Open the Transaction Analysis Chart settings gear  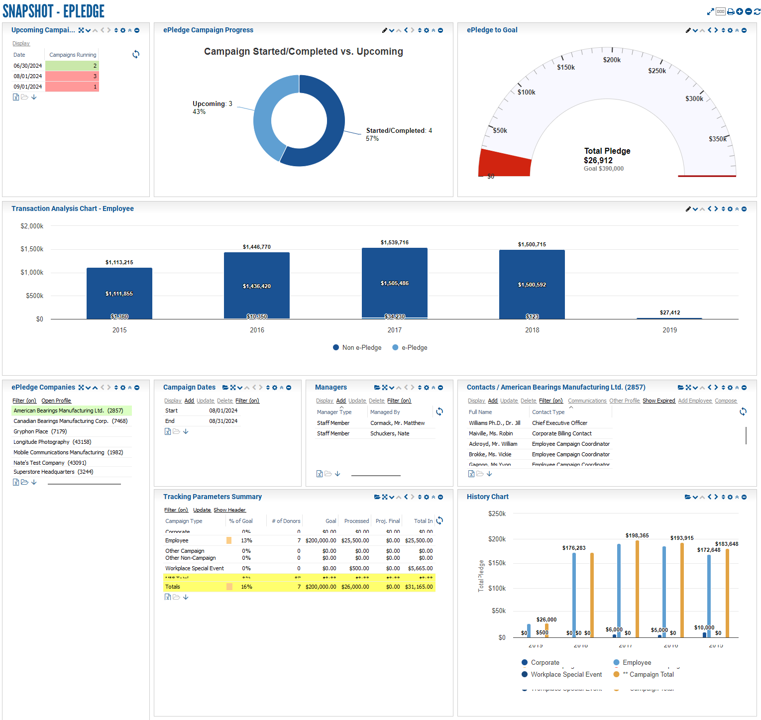pos(730,209)
